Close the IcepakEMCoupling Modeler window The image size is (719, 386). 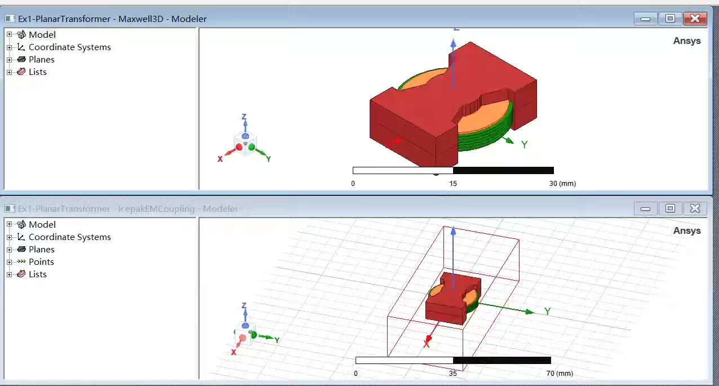point(695,208)
